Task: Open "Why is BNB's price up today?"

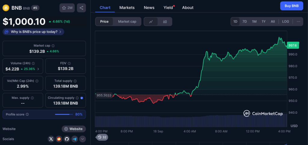Action: (x=33, y=32)
